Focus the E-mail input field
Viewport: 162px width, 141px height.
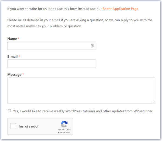[x=51, y=64]
